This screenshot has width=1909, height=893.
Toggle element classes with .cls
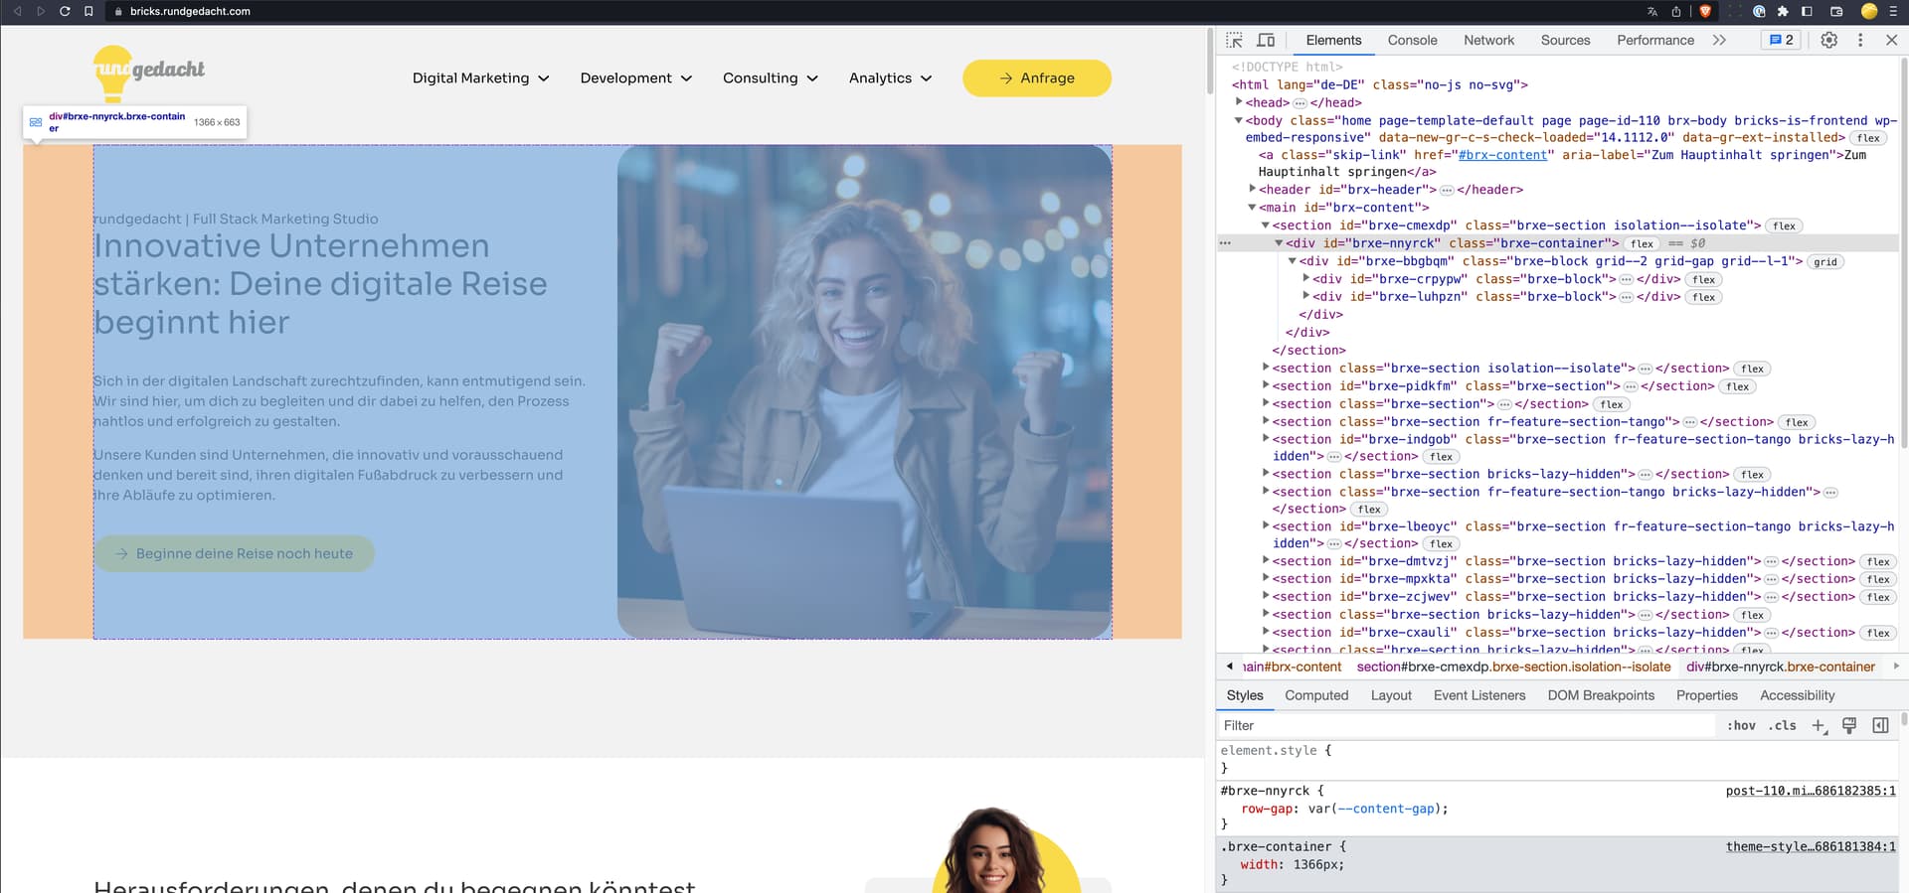click(1783, 726)
